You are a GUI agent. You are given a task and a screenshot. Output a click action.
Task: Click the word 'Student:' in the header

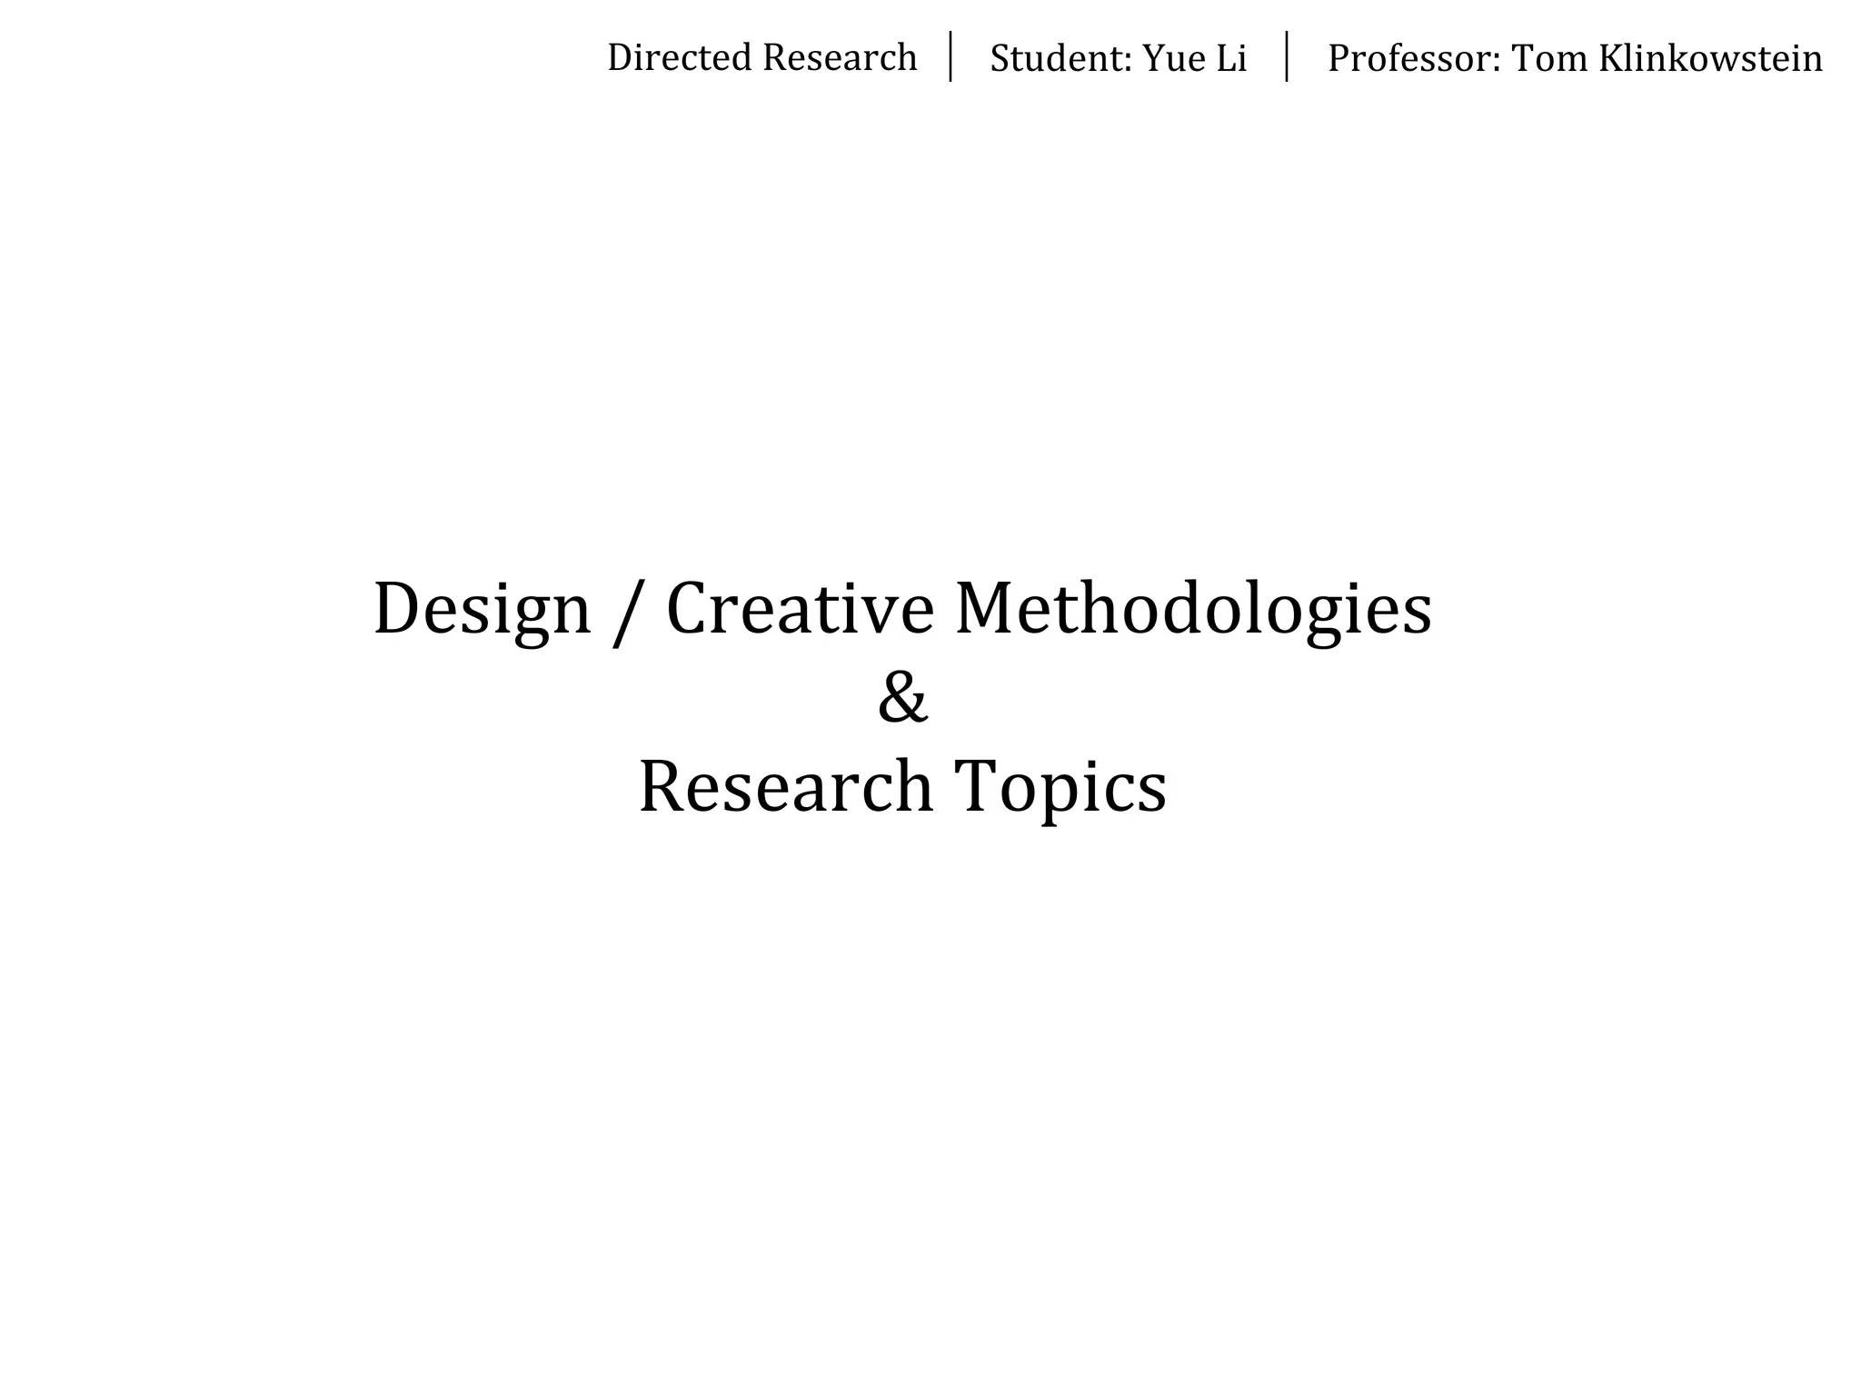(x=1060, y=59)
